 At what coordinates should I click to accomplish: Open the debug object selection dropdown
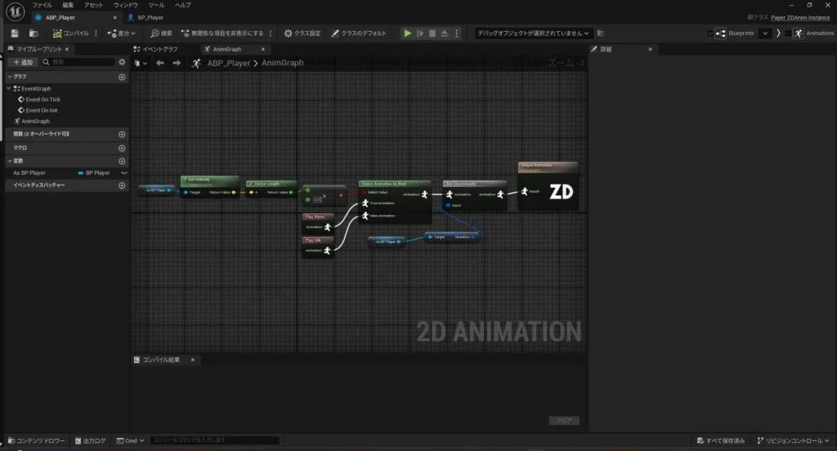tap(533, 33)
